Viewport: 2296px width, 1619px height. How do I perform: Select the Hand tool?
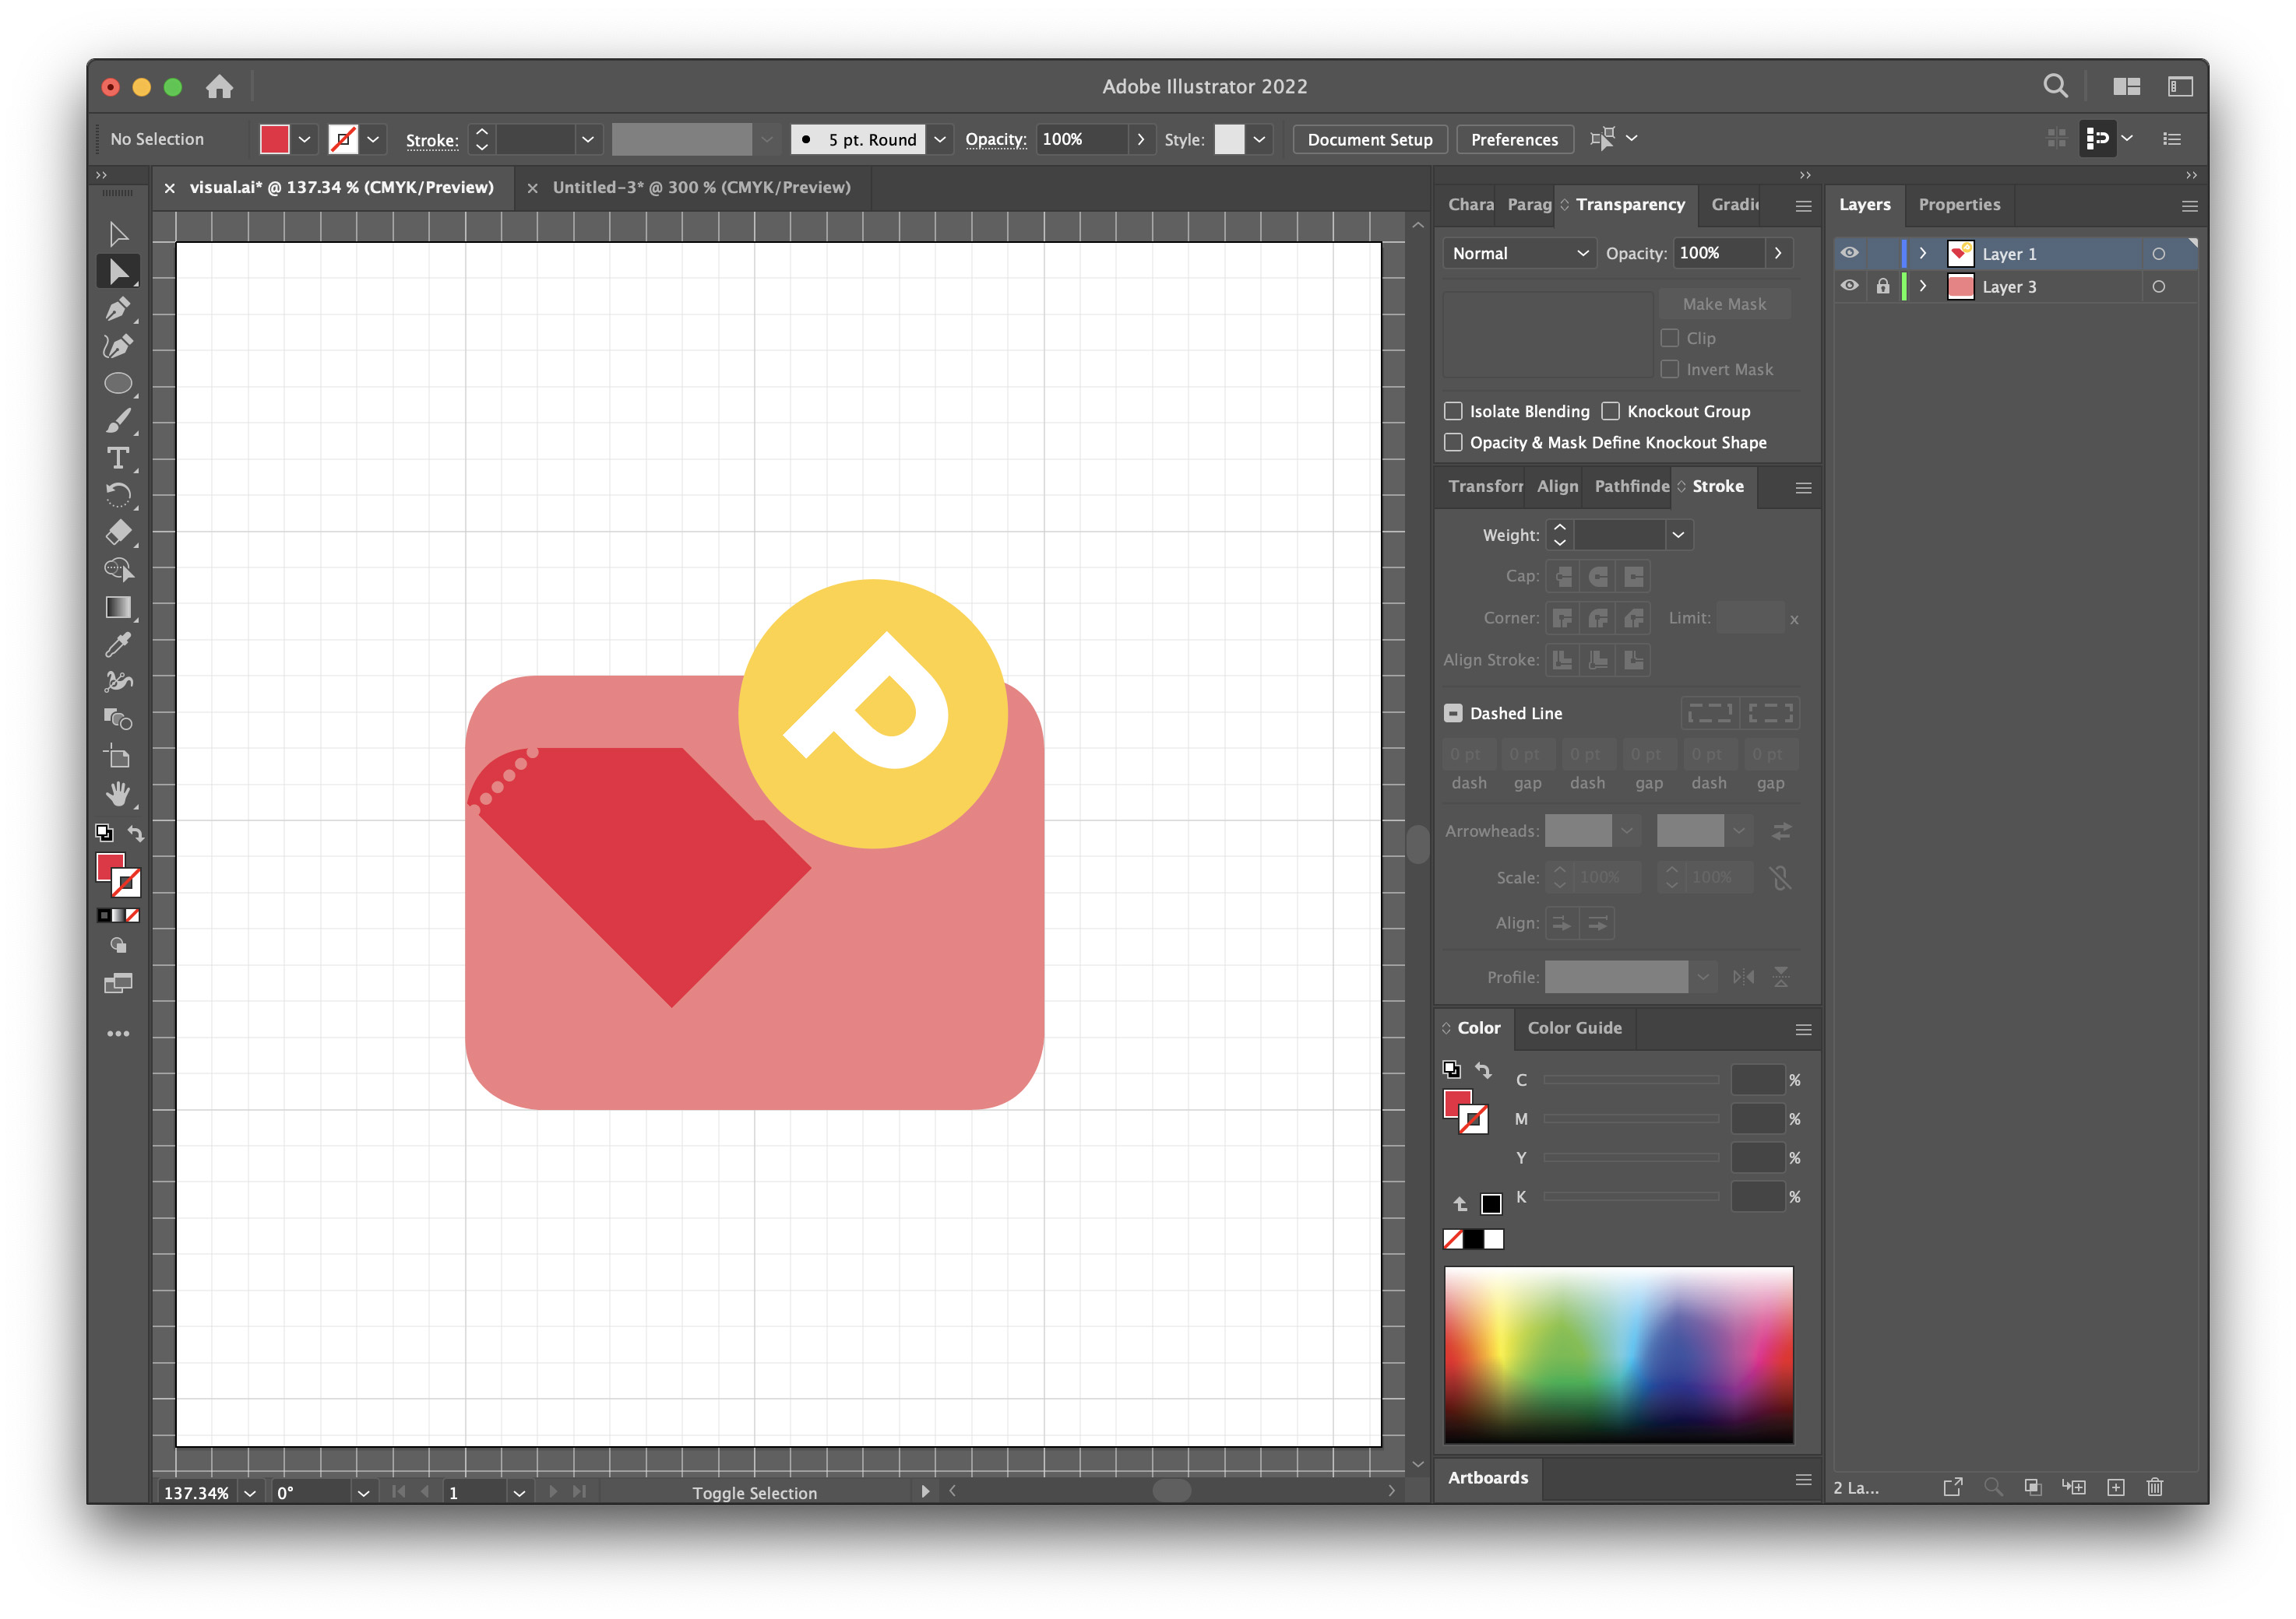[118, 793]
